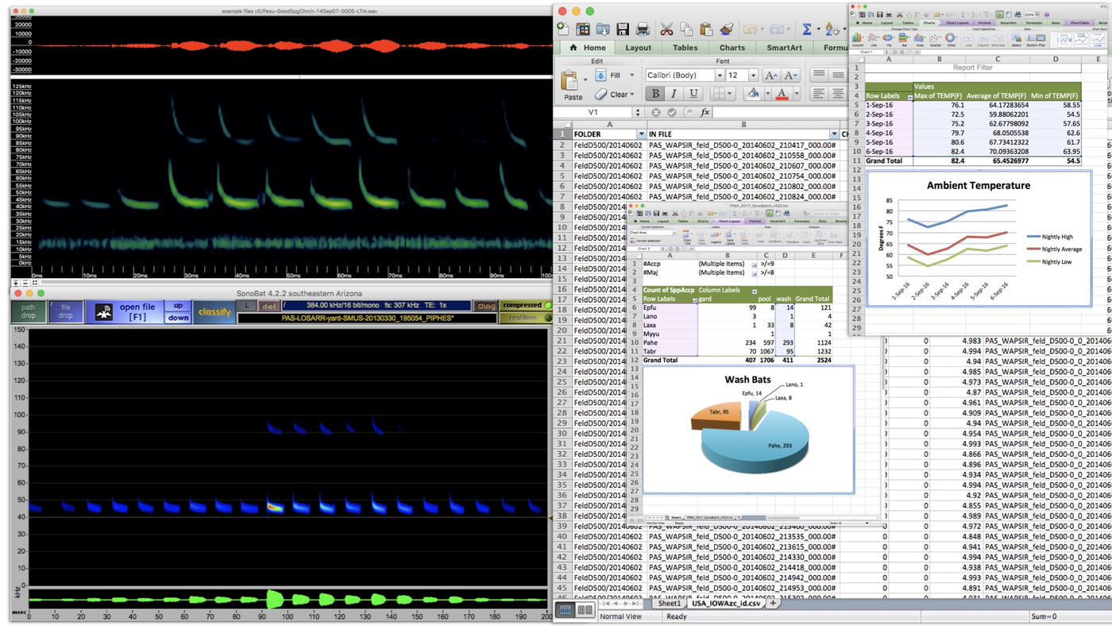The height and width of the screenshot is (626, 1112).
Task: Expand the Fill dropdown menu
Action: tap(632, 75)
